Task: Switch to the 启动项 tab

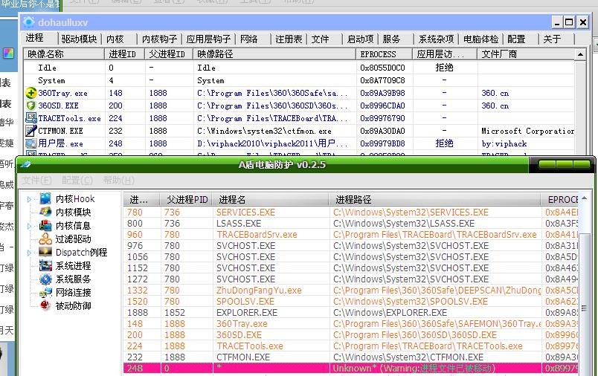Action: (x=361, y=39)
